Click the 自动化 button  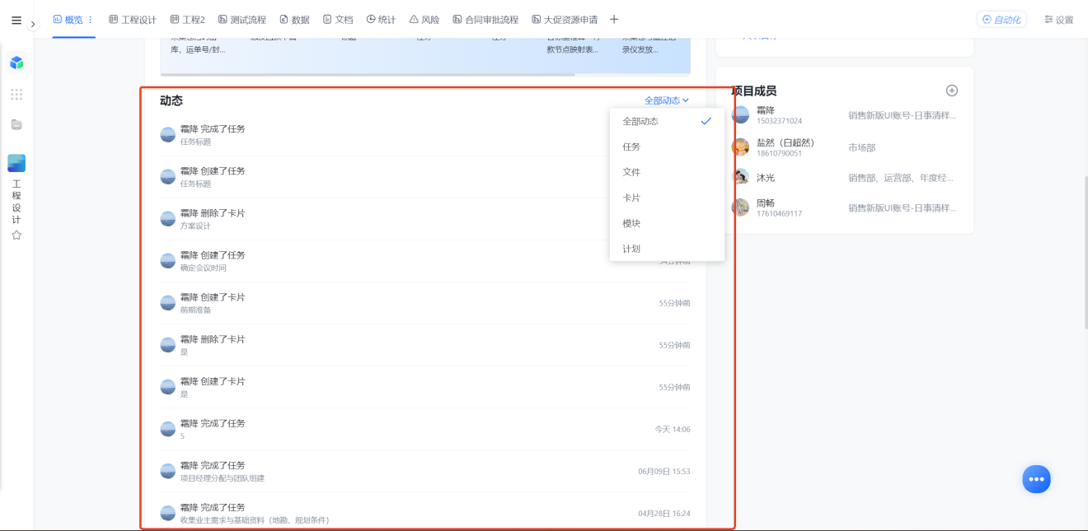tap(1001, 20)
